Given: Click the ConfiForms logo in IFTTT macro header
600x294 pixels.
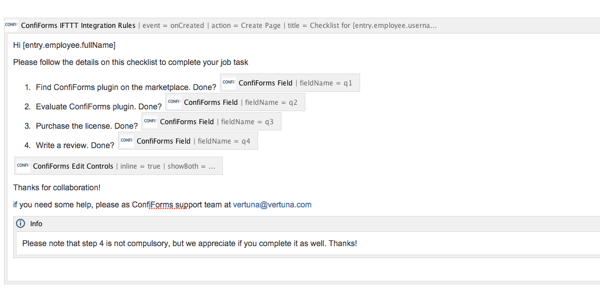Looking at the screenshot, I should (x=10, y=26).
